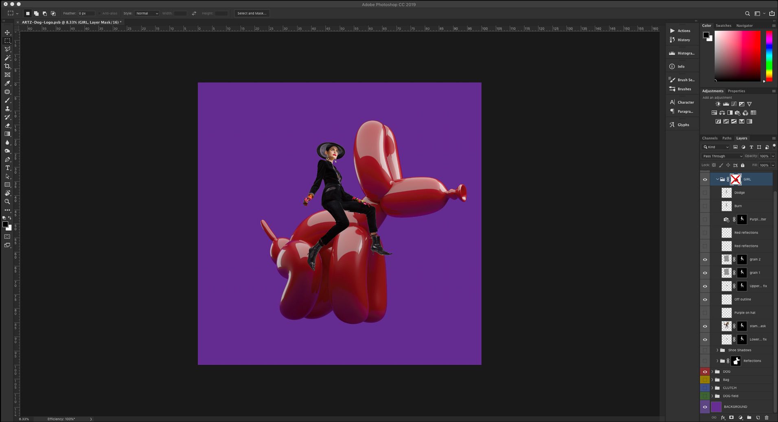Select the Crop tool
The image size is (778, 422).
point(7,66)
